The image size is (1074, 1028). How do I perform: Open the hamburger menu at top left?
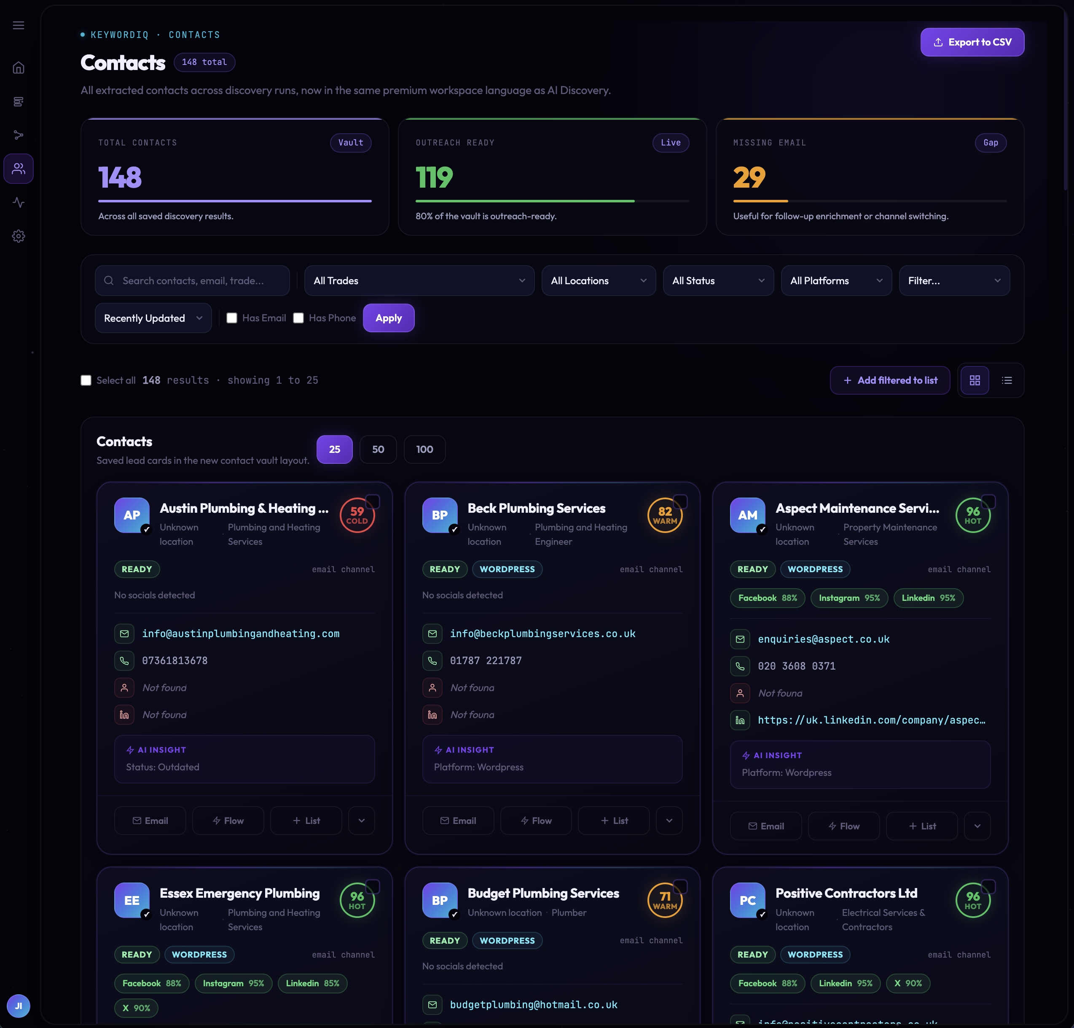coord(19,25)
